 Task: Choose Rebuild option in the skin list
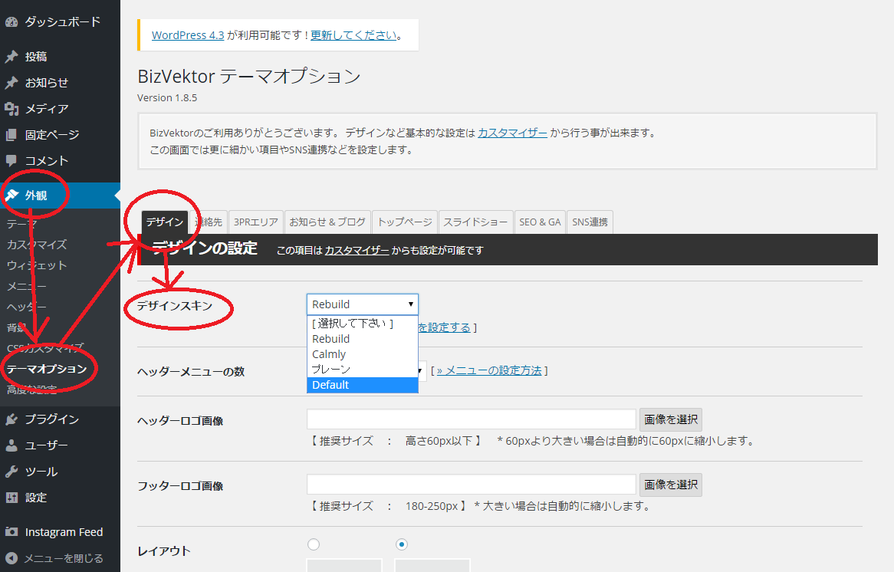tap(363, 339)
